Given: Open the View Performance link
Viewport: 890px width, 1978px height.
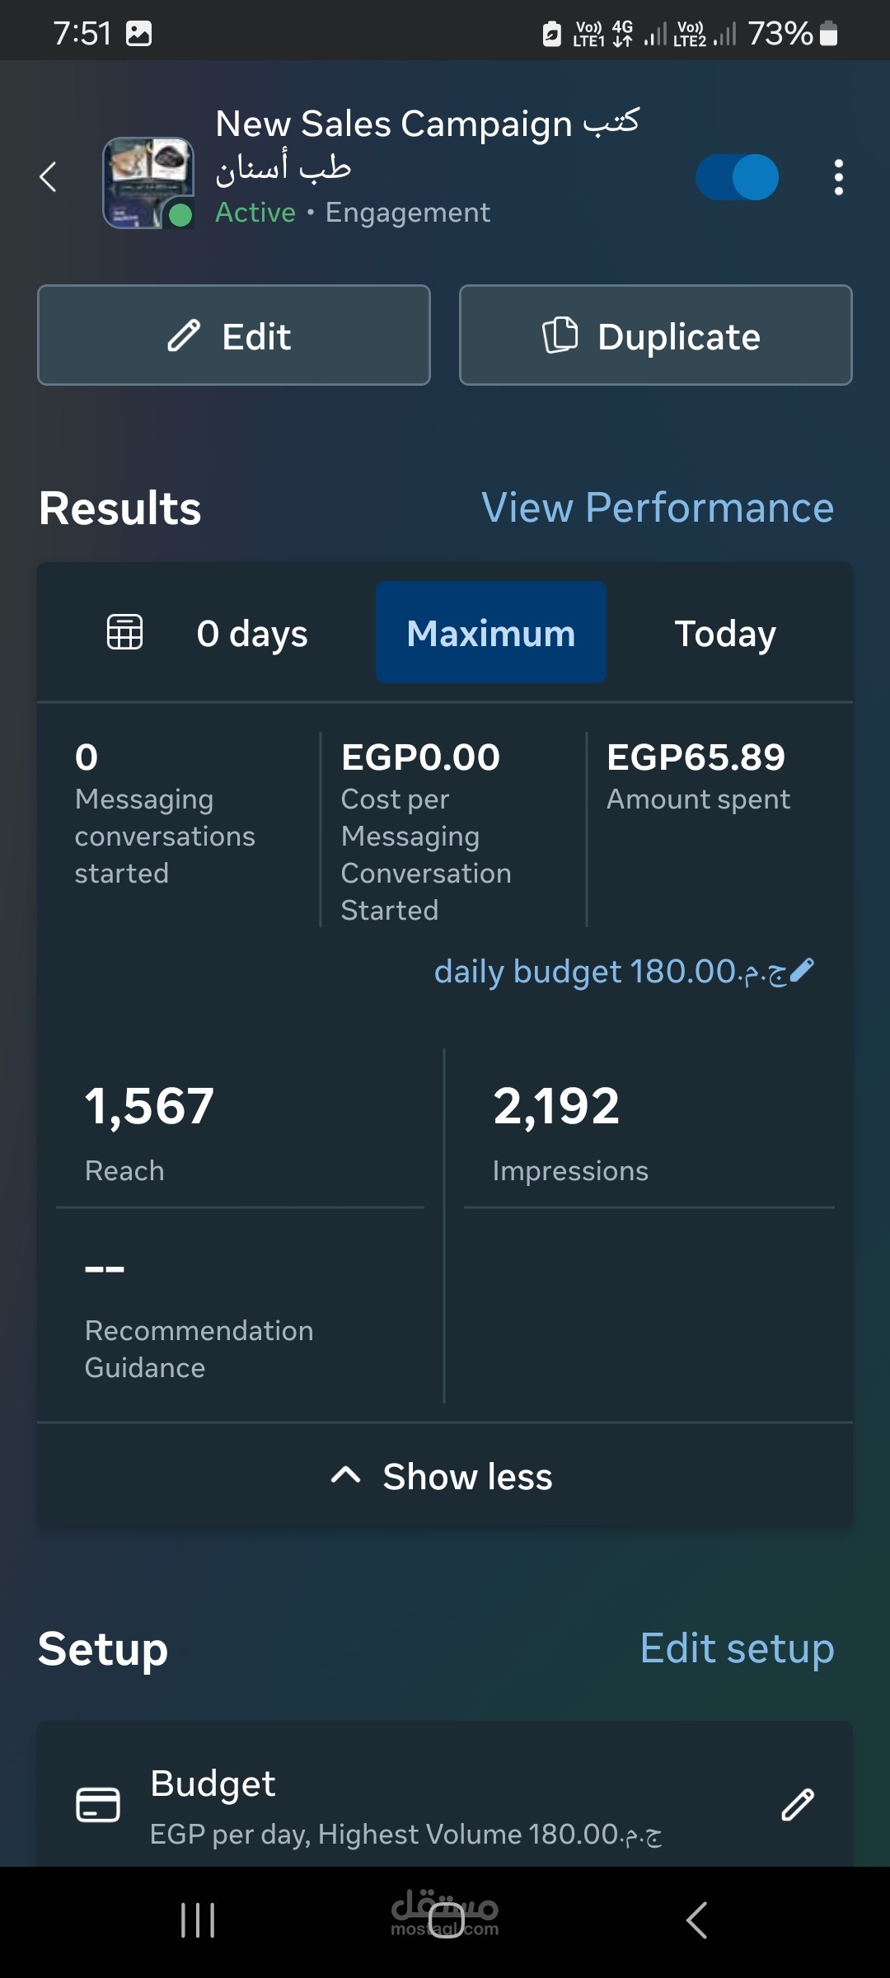Looking at the screenshot, I should click(x=658, y=508).
